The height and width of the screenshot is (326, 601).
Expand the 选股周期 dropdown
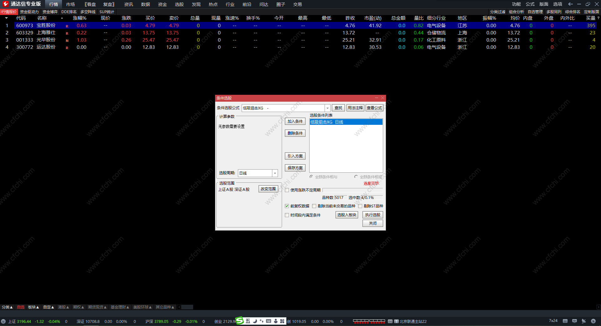(x=275, y=173)
